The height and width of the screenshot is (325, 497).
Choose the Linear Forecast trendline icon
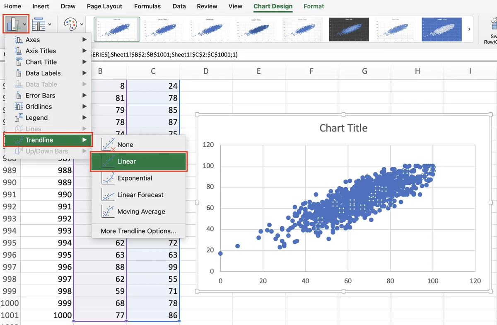coord(108,194)
